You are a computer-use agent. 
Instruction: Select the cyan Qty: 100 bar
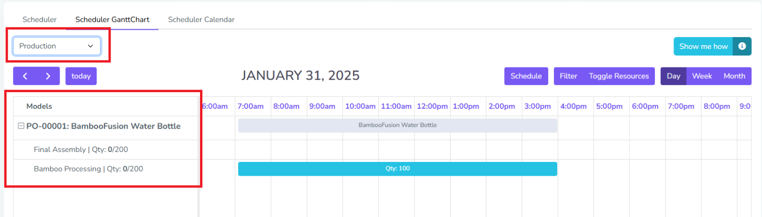397,169
